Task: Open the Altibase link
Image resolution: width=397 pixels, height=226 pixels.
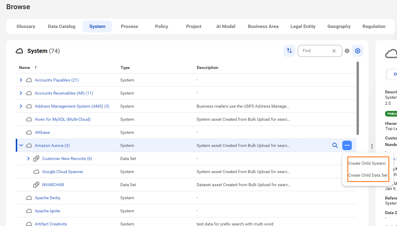Action: coord(42,132)
